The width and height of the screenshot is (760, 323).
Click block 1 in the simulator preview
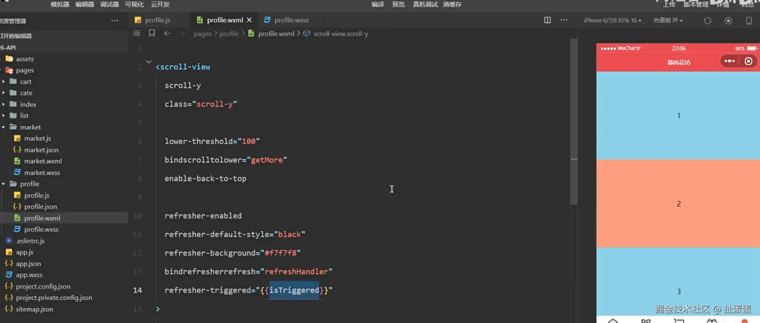[x=678, y=116]
